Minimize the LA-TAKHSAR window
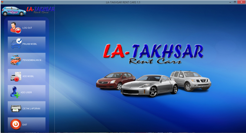 point(230,2)
